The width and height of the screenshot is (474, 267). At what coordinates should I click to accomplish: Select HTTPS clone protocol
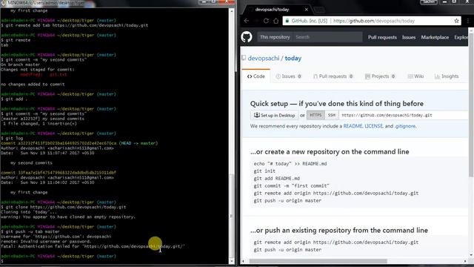coord(316,115)
